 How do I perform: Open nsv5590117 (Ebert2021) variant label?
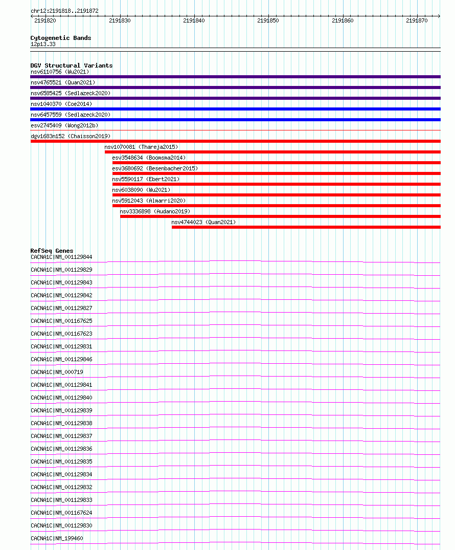pyautogui.click(x=146, y=179)
